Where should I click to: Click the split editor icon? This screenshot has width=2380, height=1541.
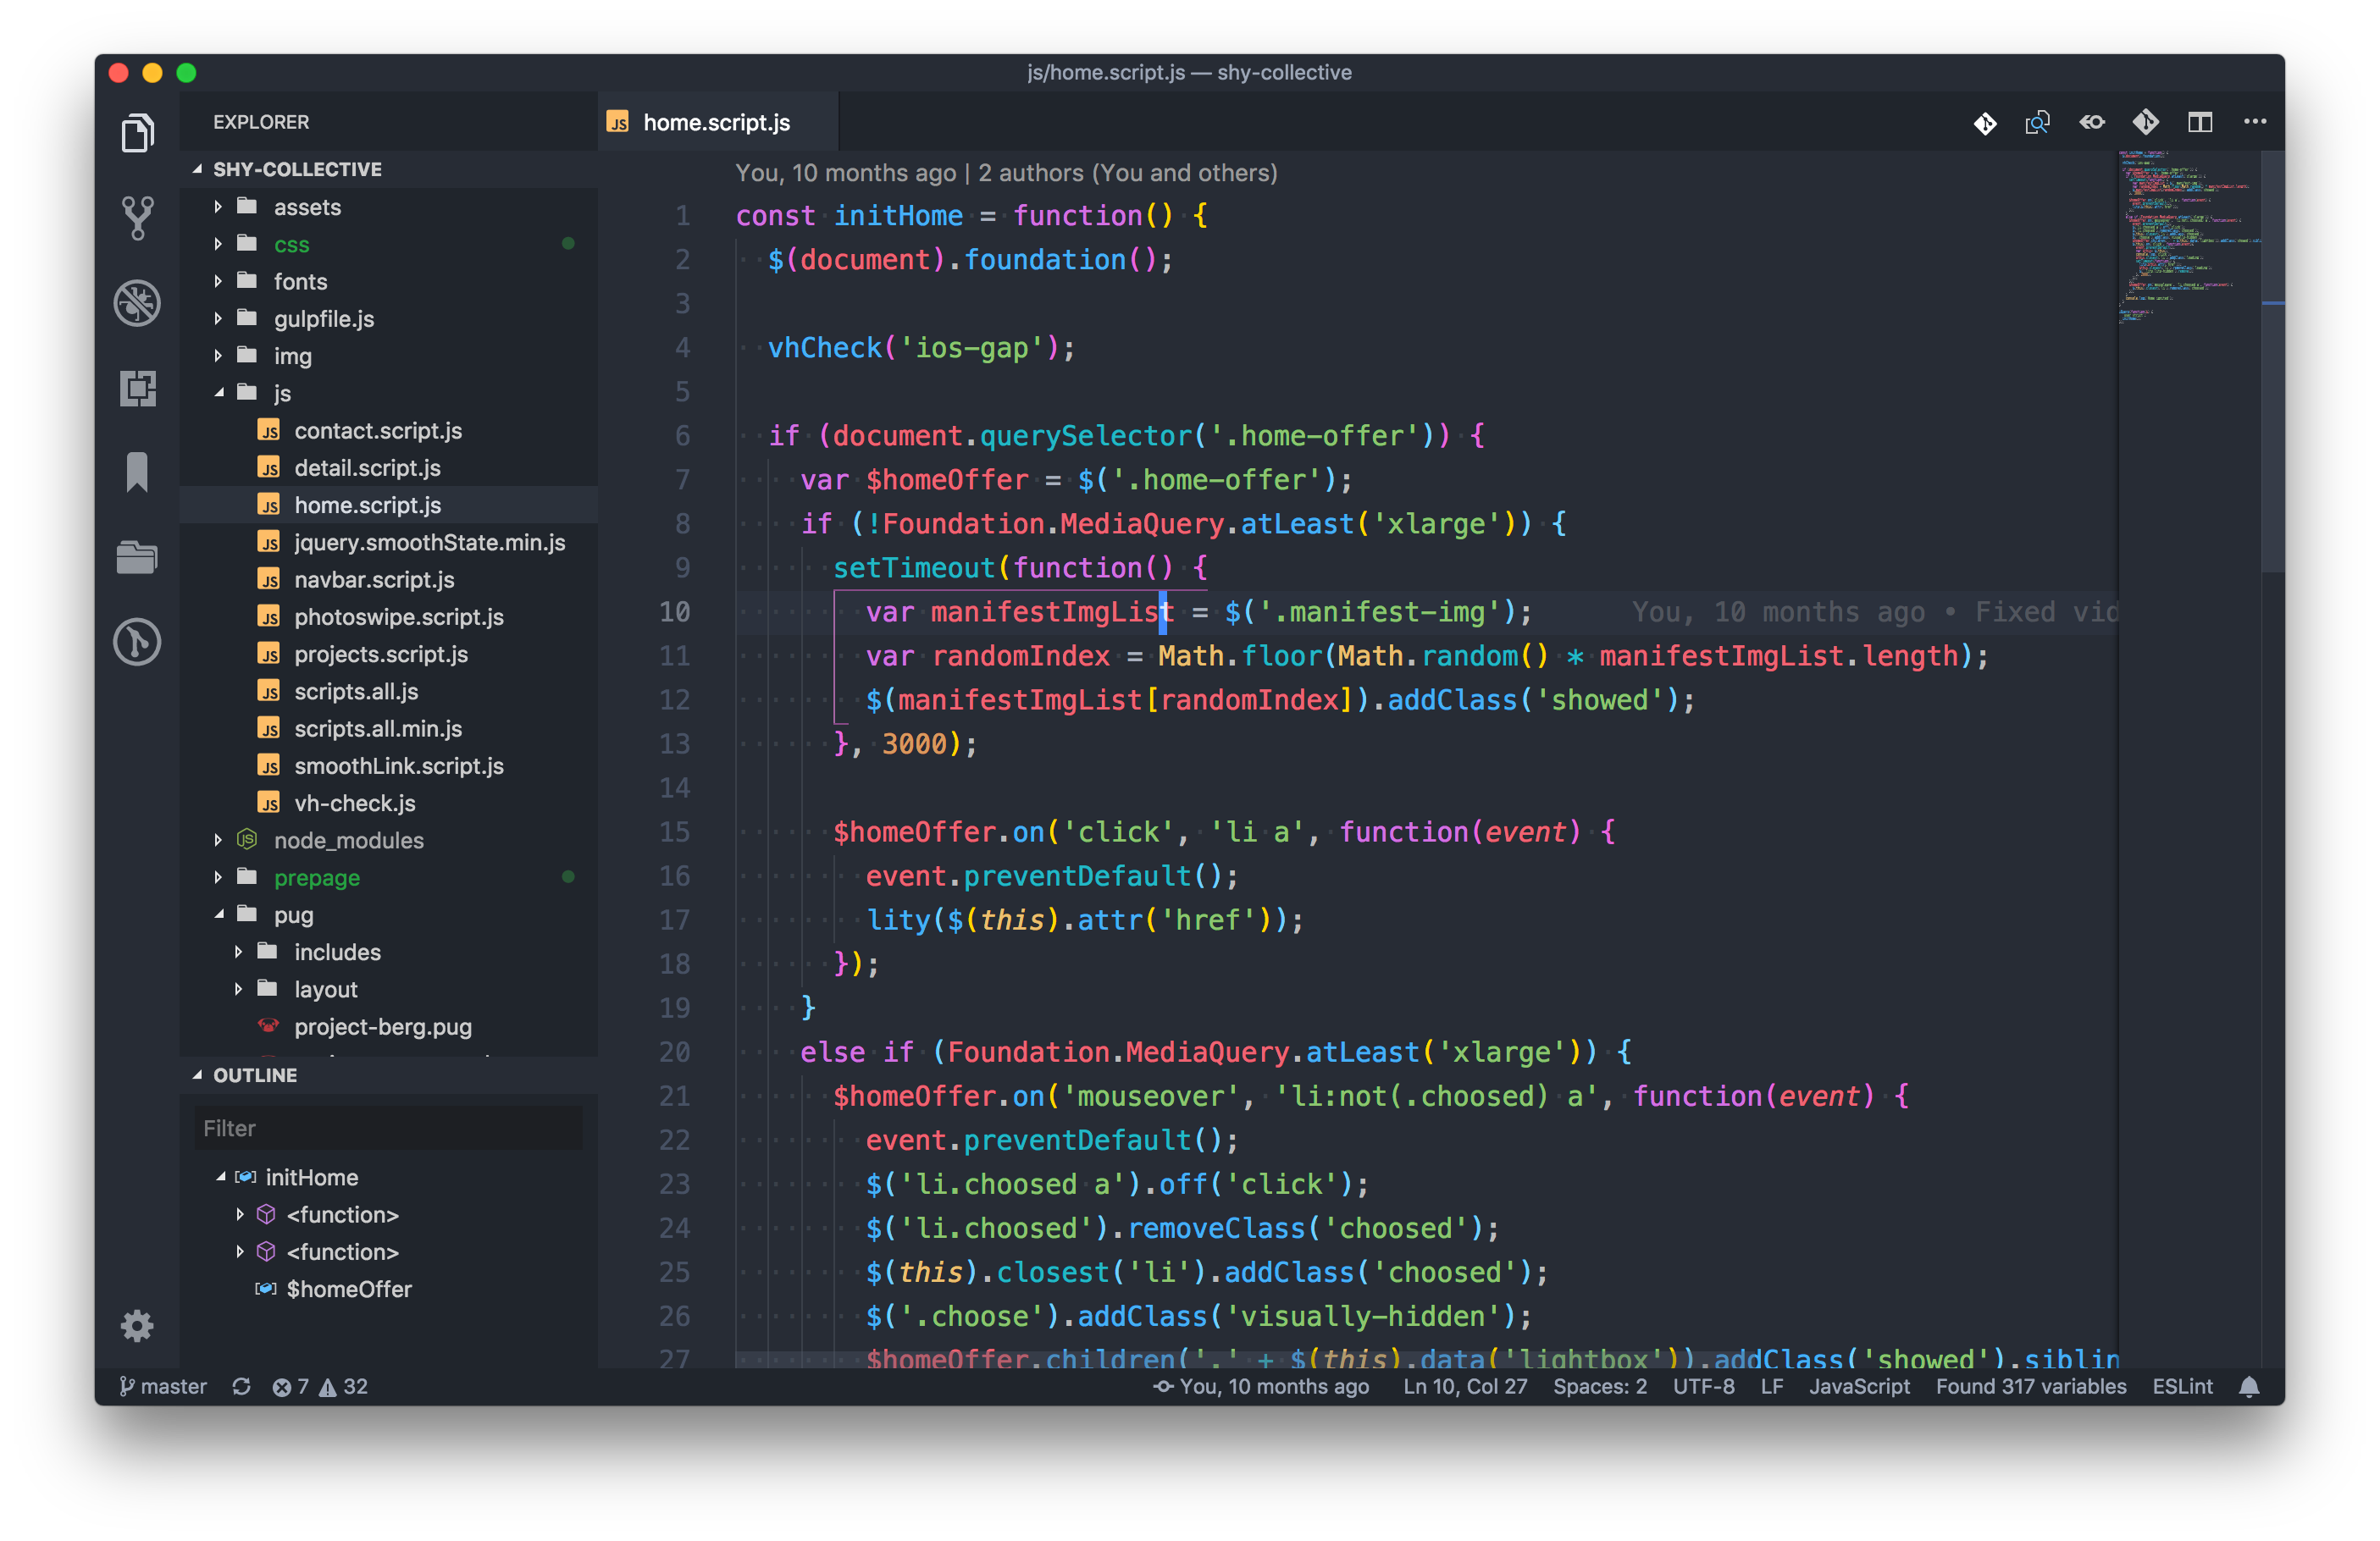pos(2199,122)
